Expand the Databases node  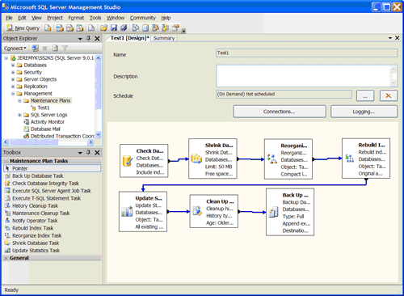13,66
